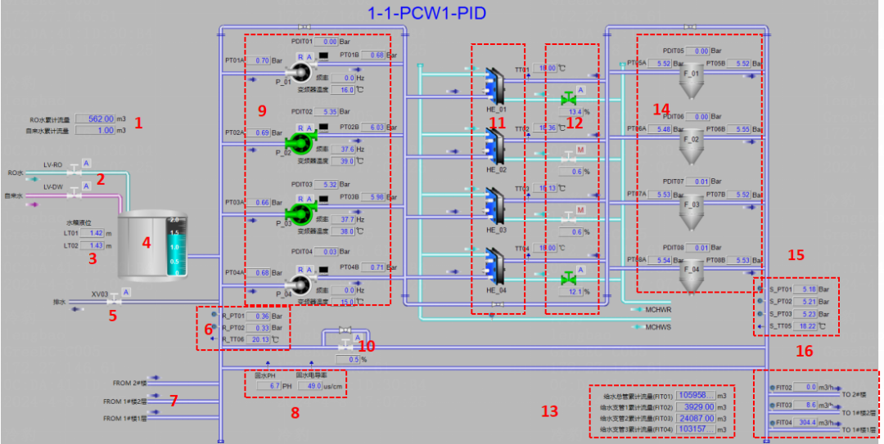Click the 1-1-PCW1-PID title

[x=426, y=13]
